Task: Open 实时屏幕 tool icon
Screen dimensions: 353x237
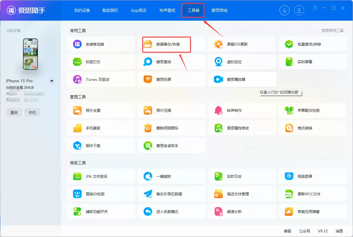Action: point(289,62)
